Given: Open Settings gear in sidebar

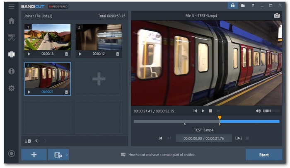Looking at the screenshot, I should tap(11, 88).
